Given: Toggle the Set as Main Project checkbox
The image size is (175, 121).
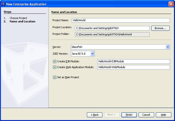Looking at the screenshot, I should 54,77.
